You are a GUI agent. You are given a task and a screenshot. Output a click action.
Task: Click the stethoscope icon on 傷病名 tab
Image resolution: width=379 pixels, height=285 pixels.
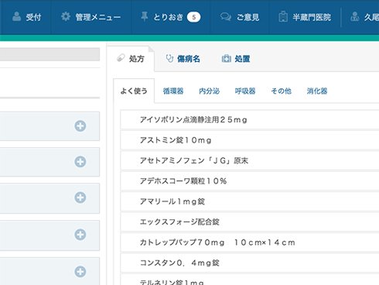169,58
